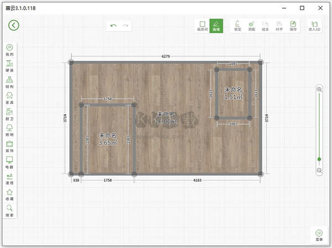The height and width of the screenshot is (248, 332).
Task: Click the green back arrow button
Action: coord(13,25)
